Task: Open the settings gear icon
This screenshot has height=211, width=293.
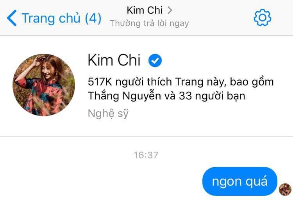Action: click(263, 18)
